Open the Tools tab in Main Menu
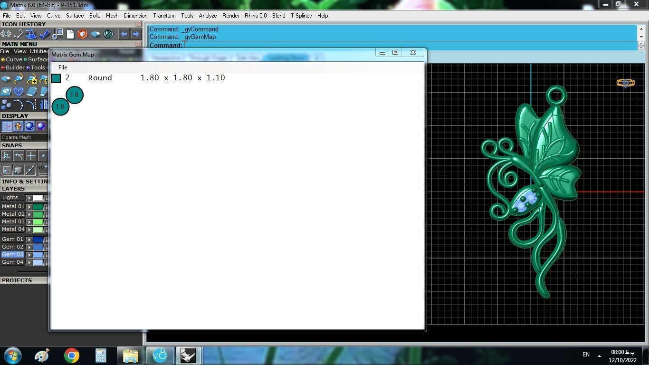Screen dimensions: 649x365 [36, 67]
